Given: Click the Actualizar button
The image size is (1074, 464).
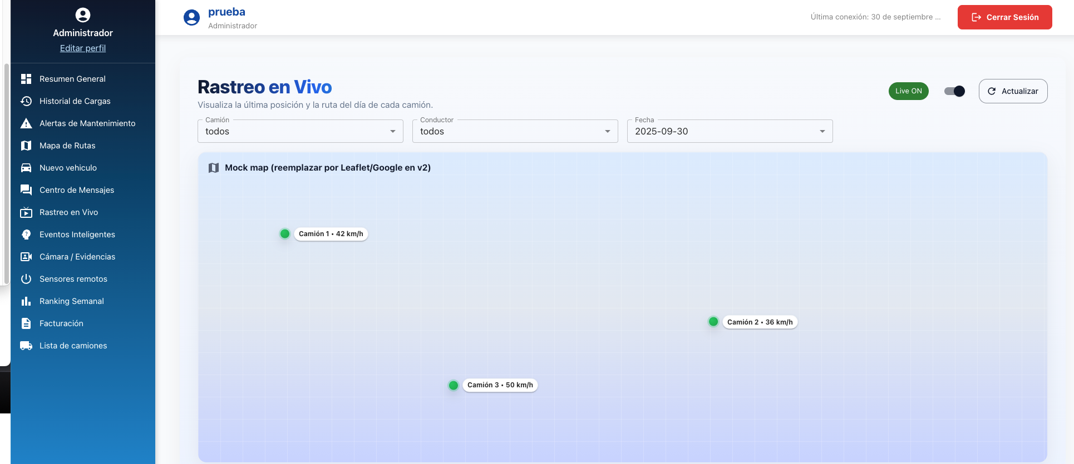Looking at the screenshot, I should tap(1013, 91).
